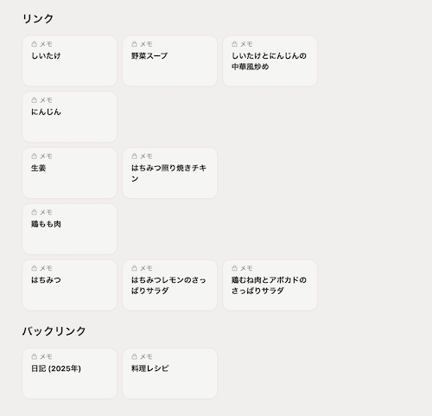Click the lock icon on はちみつ card
Screen dimensions: 432x416
tap(34, 268)
